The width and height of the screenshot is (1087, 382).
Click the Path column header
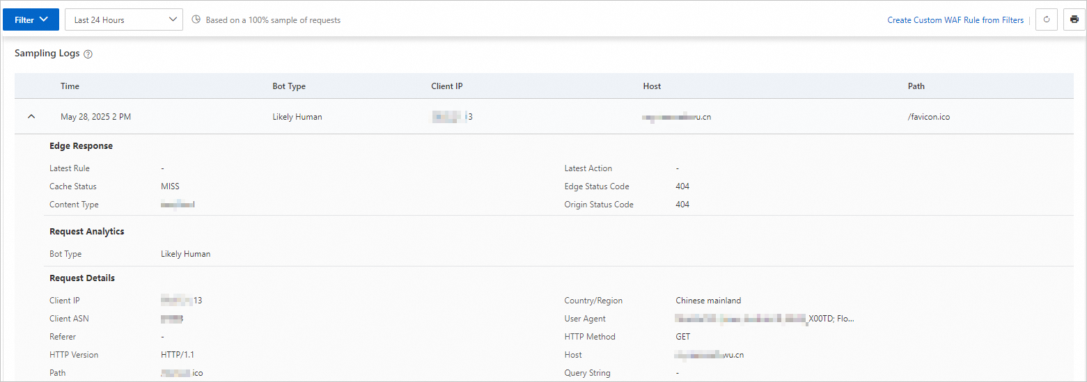[916, 86]
